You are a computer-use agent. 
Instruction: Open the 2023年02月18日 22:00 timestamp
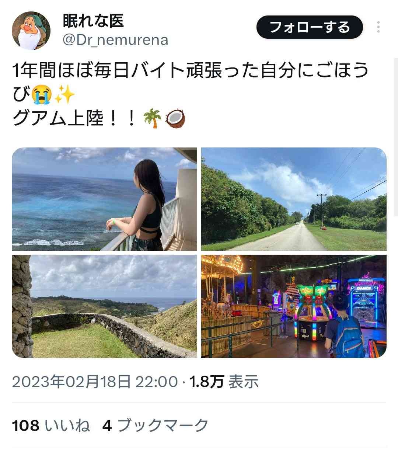coord(95,382)
